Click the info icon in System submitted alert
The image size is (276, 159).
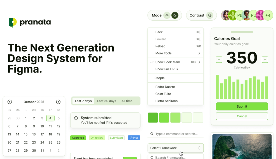click(x=76, y=118)
